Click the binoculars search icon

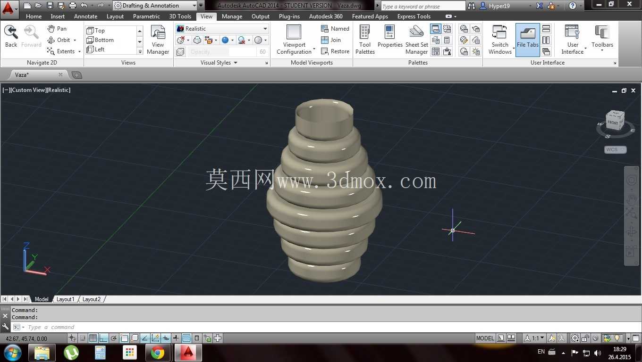(x=472, y=6)
